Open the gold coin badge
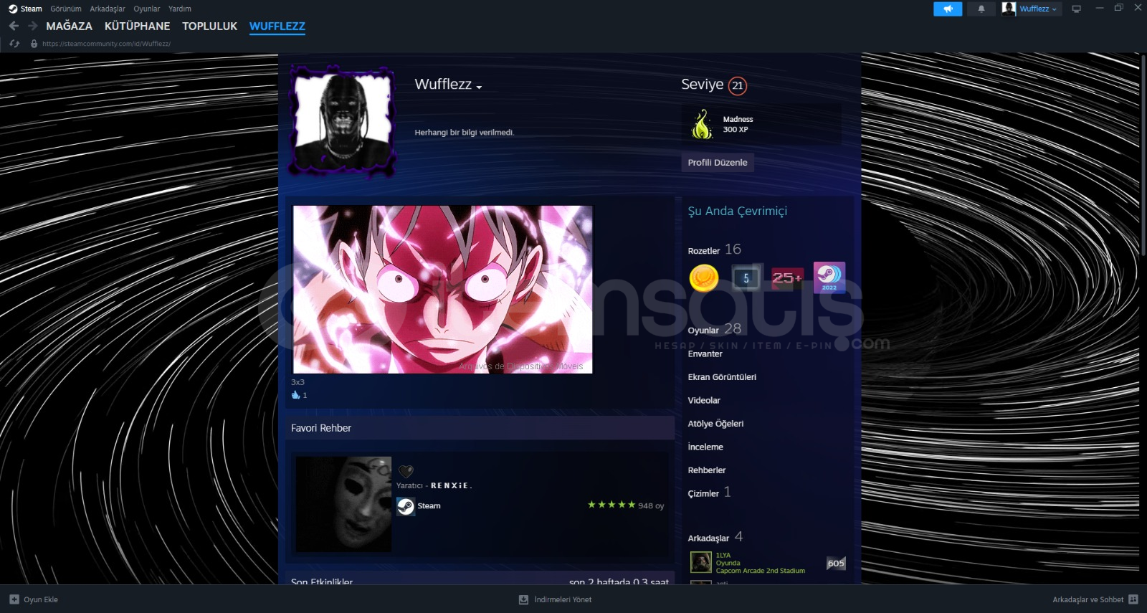 click(x=703, y=278)
